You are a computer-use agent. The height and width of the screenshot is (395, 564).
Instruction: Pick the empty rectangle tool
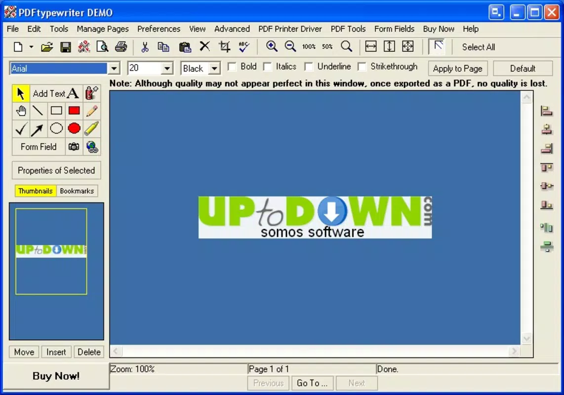(56, 111)
